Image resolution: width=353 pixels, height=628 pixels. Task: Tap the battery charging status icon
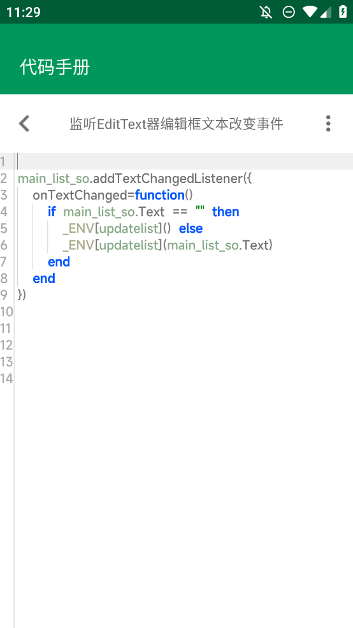[x=343, y=11]
